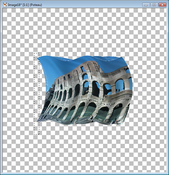Click the Image18 document icon in title bar
Image resolution: width=169 pixels, height=175 pixels.
coord(5,5)
